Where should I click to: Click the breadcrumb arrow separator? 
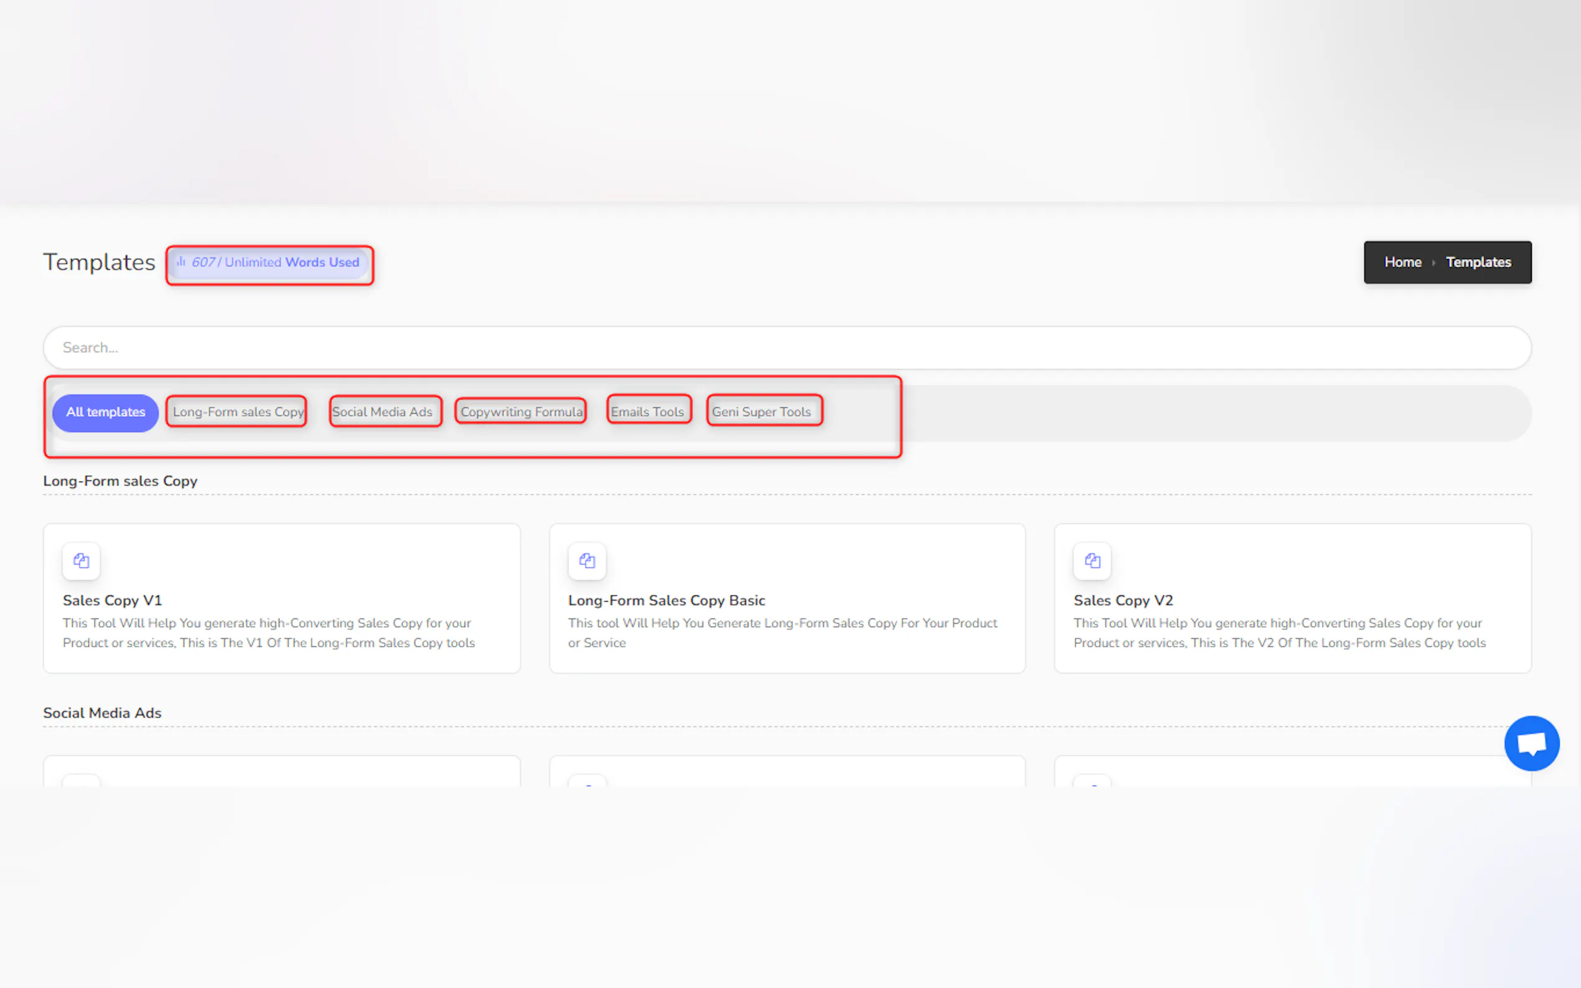(x=1433, y=263)
